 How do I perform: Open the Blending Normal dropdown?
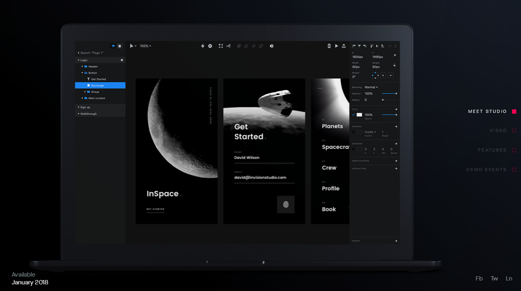[x=371, y=87]
